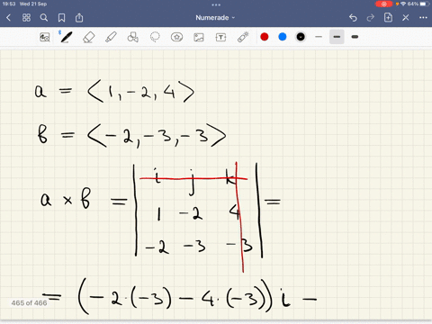This screenshot has width=432, height=324.
Task: Redo the last action
Action: (371, 18)
